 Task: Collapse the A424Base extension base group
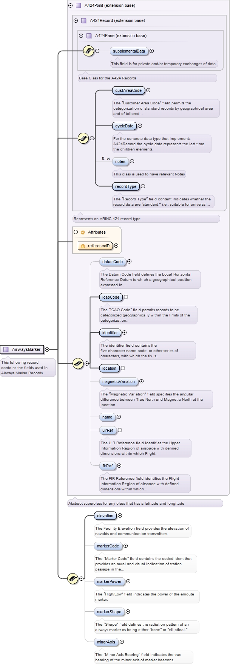coord(81,36)
